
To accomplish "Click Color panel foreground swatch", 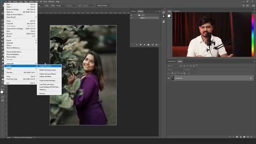I will tap(169, 16).
